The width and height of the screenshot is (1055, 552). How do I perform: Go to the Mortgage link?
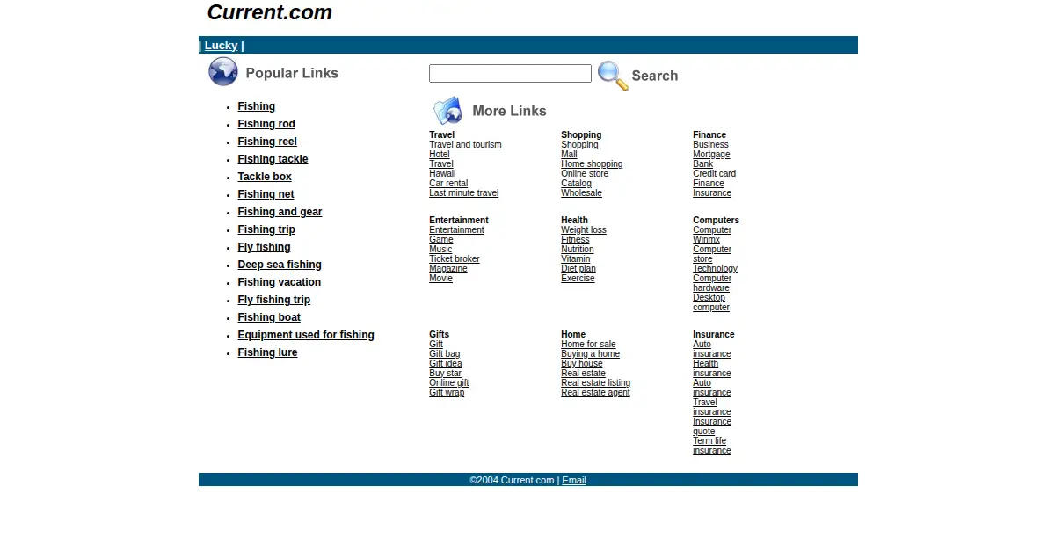coord(711,155)
